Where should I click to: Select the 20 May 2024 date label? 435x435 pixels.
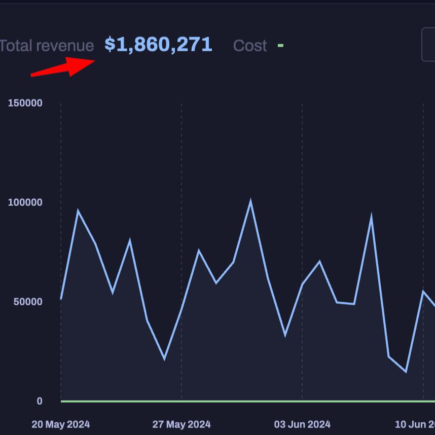60,424
